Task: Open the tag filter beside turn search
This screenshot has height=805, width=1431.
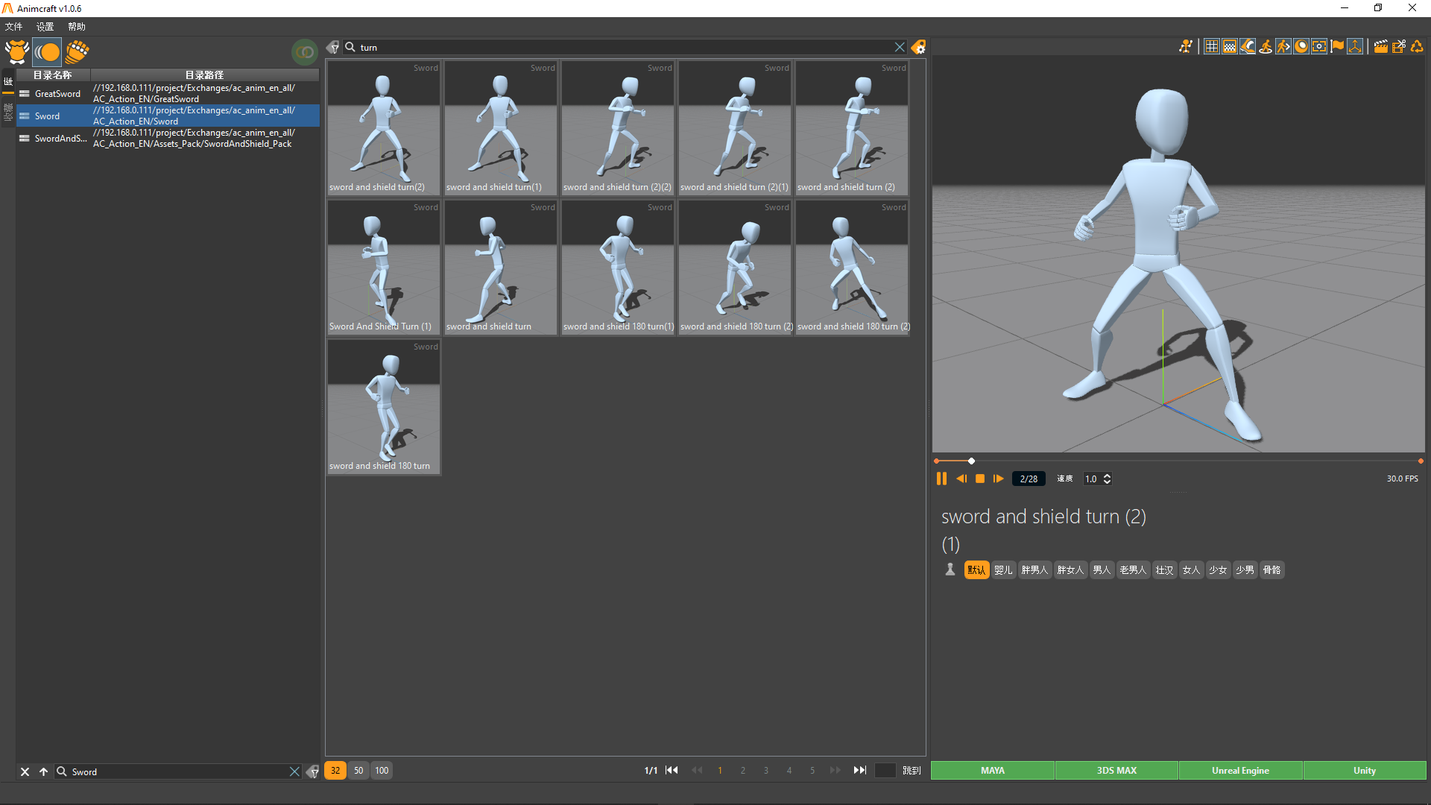Action: [333, 47]
